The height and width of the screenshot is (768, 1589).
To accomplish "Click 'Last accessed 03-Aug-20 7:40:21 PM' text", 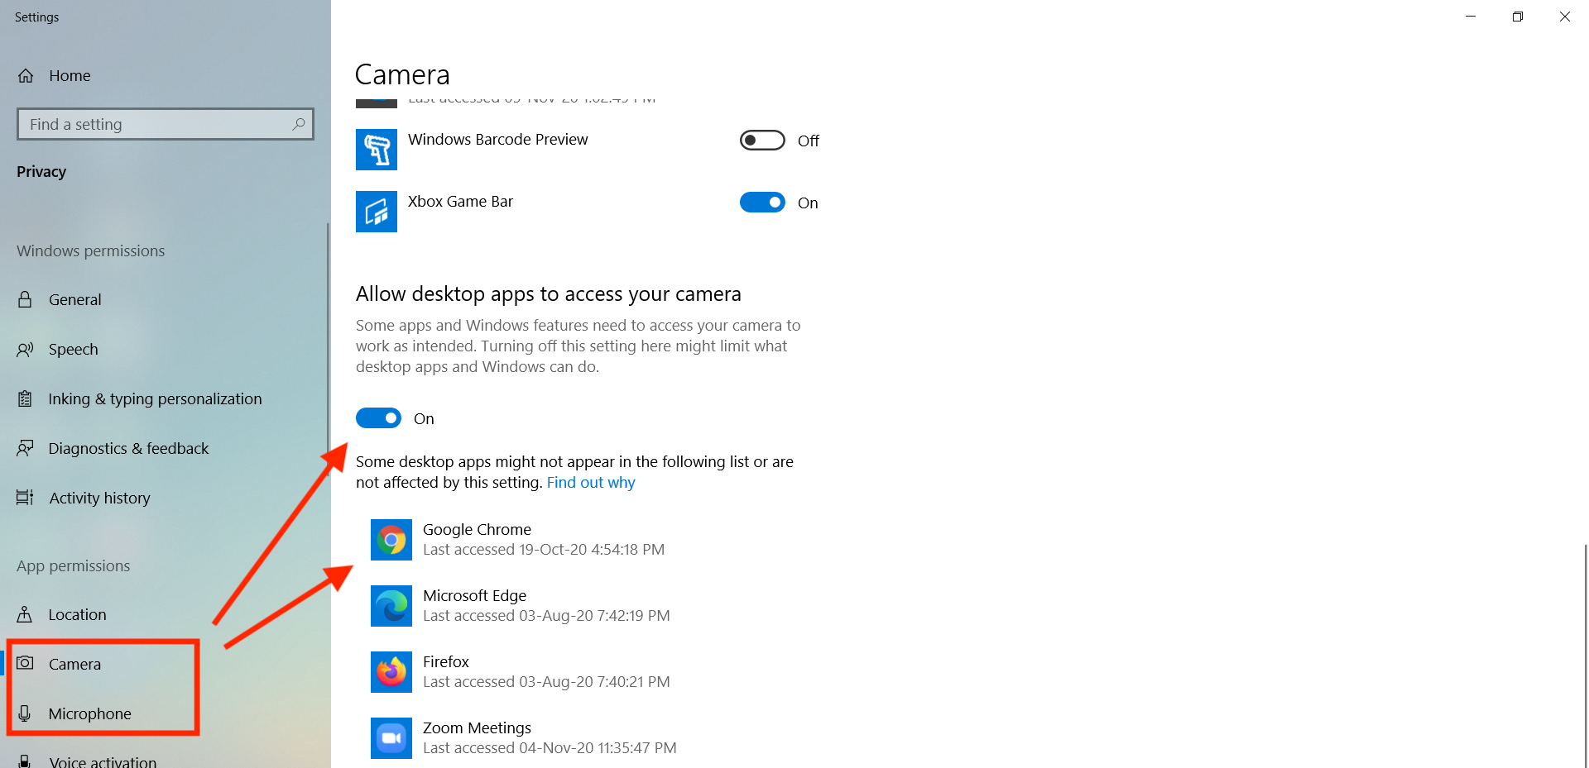I will coord(546,682).
